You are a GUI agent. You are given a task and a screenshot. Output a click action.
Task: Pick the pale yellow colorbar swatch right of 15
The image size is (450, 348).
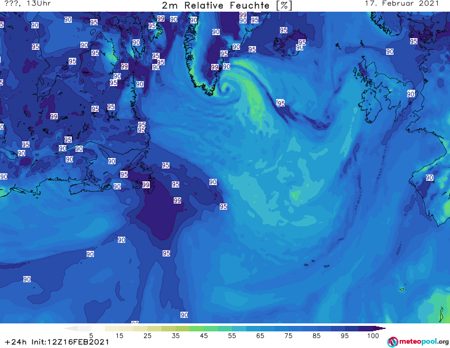coord(126,328)
